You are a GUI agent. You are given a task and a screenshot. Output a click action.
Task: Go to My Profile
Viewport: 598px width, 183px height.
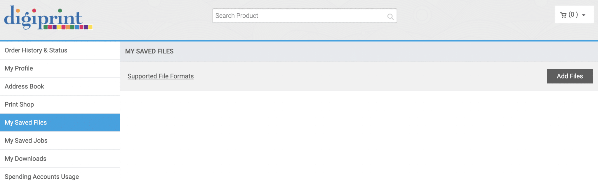point(60,68)
